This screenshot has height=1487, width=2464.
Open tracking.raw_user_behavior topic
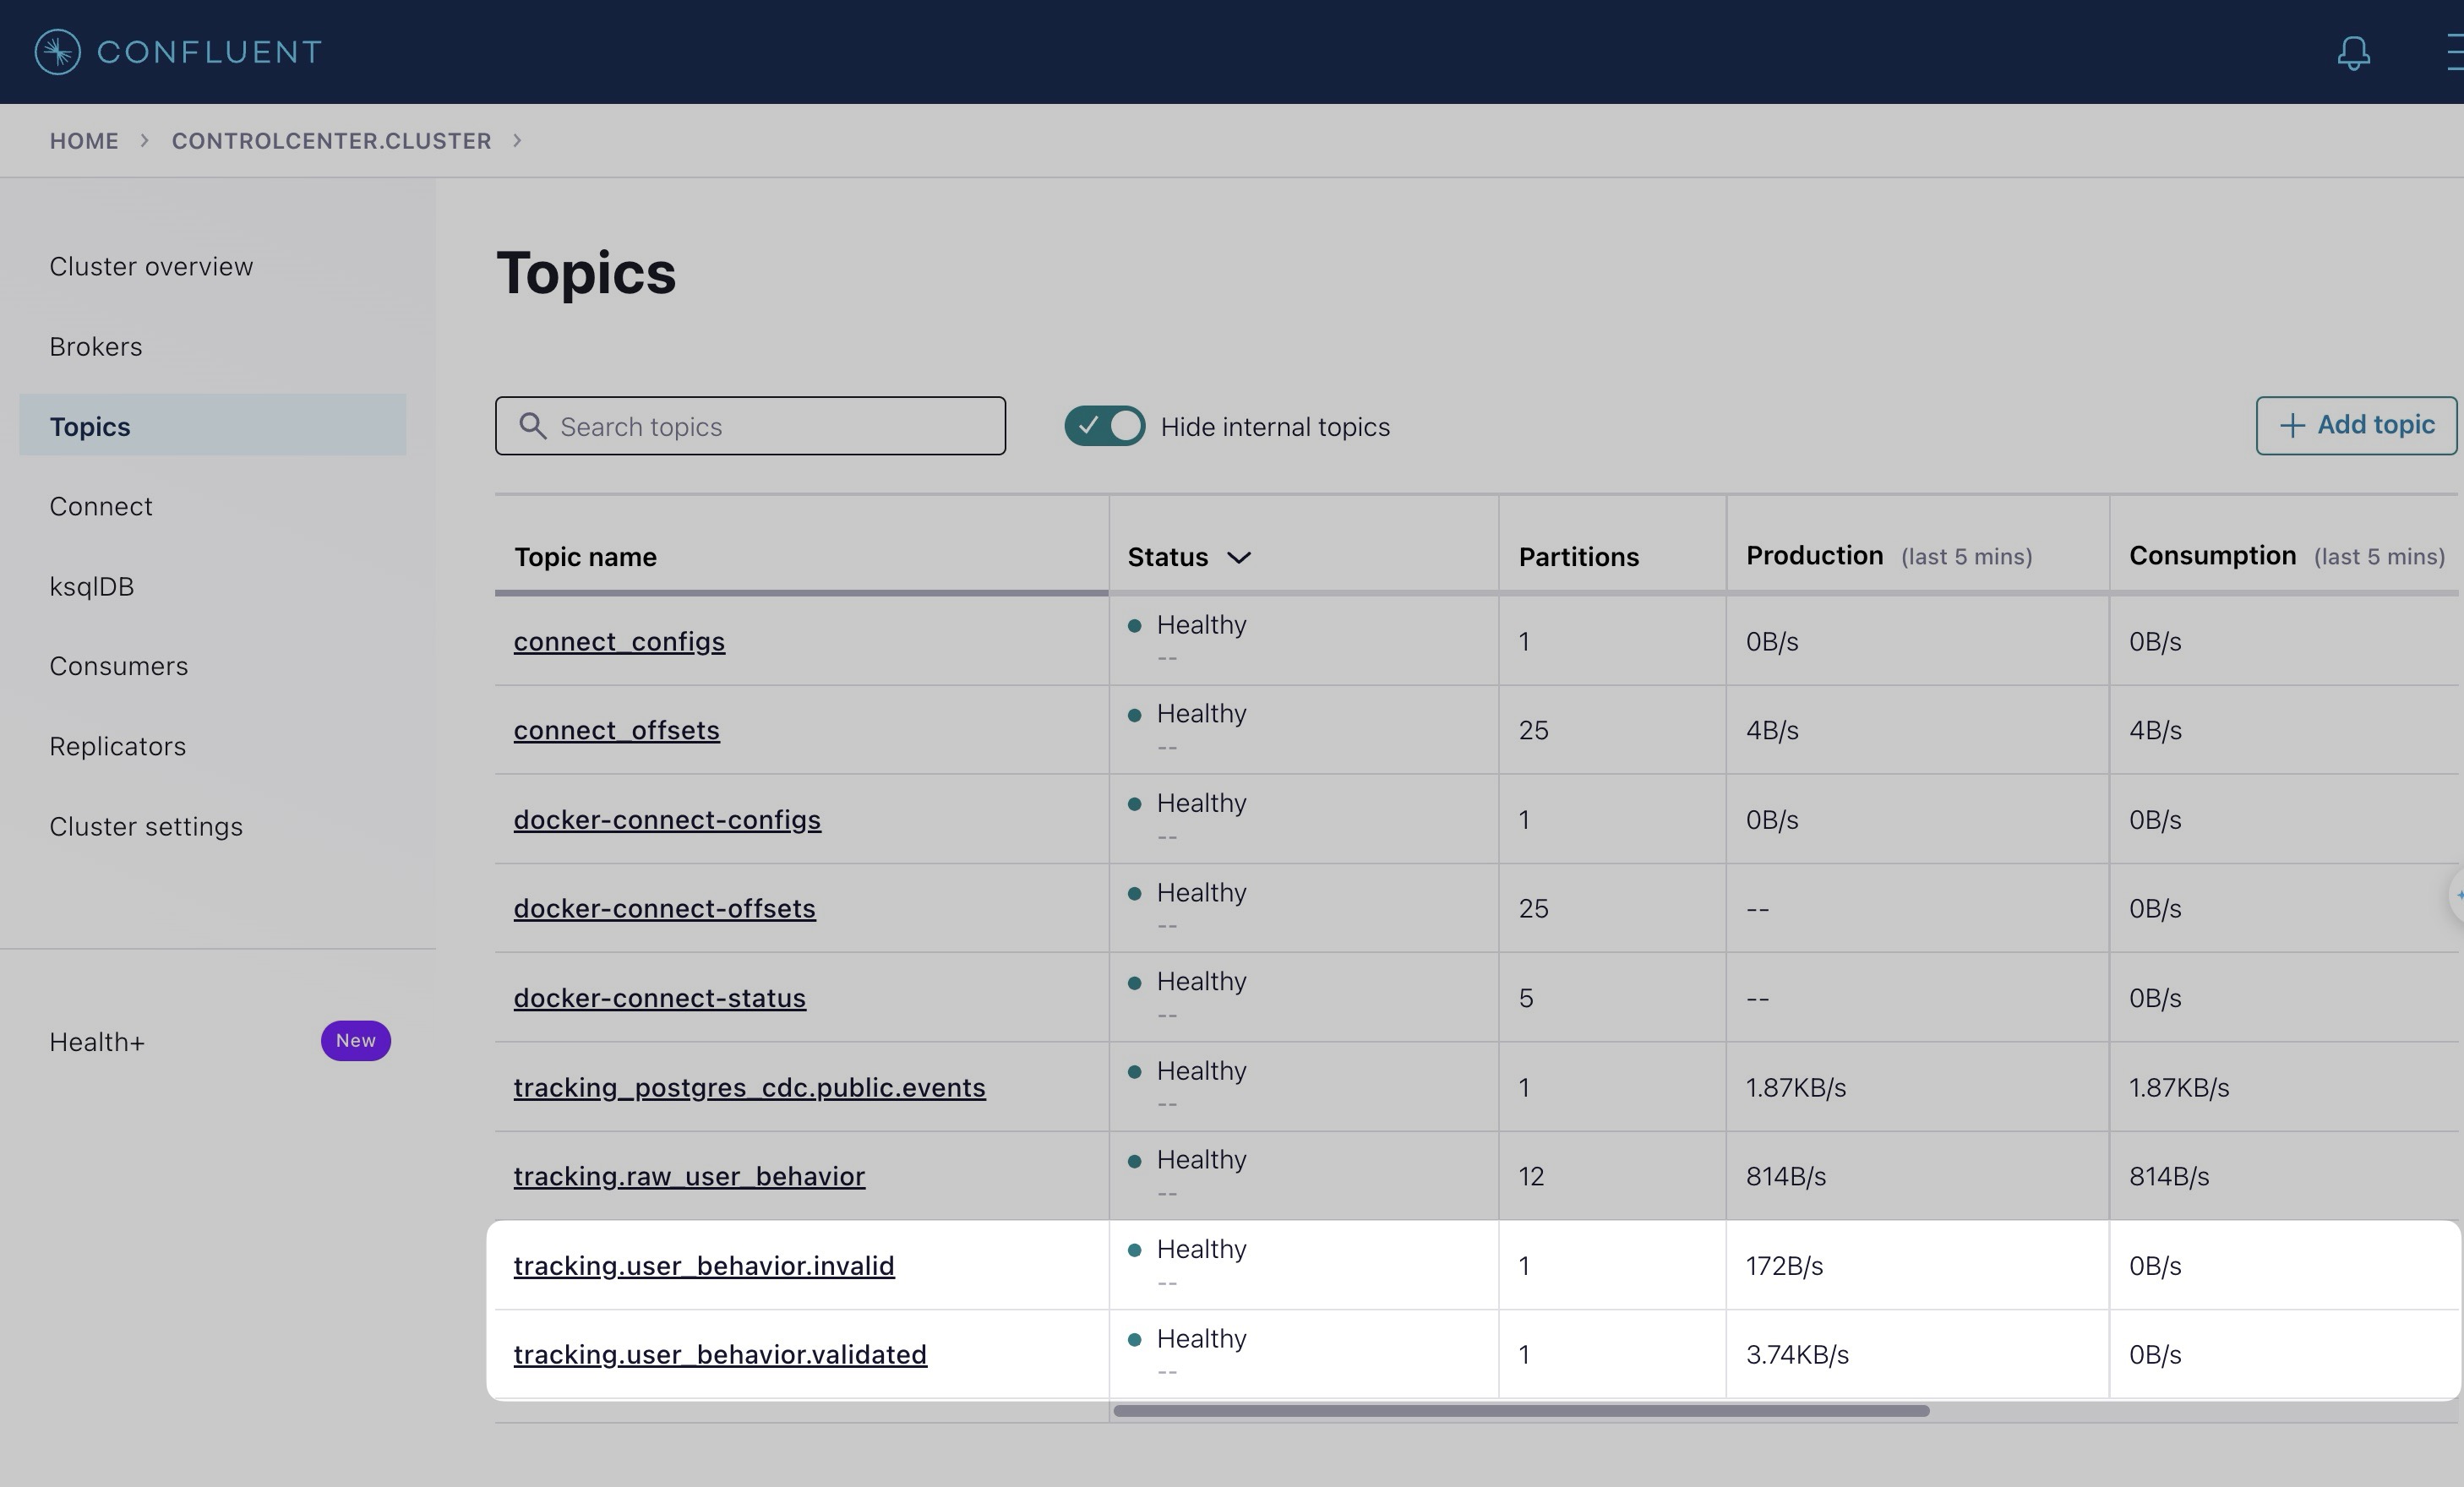pyautogui.click(x=689, y=1177)
